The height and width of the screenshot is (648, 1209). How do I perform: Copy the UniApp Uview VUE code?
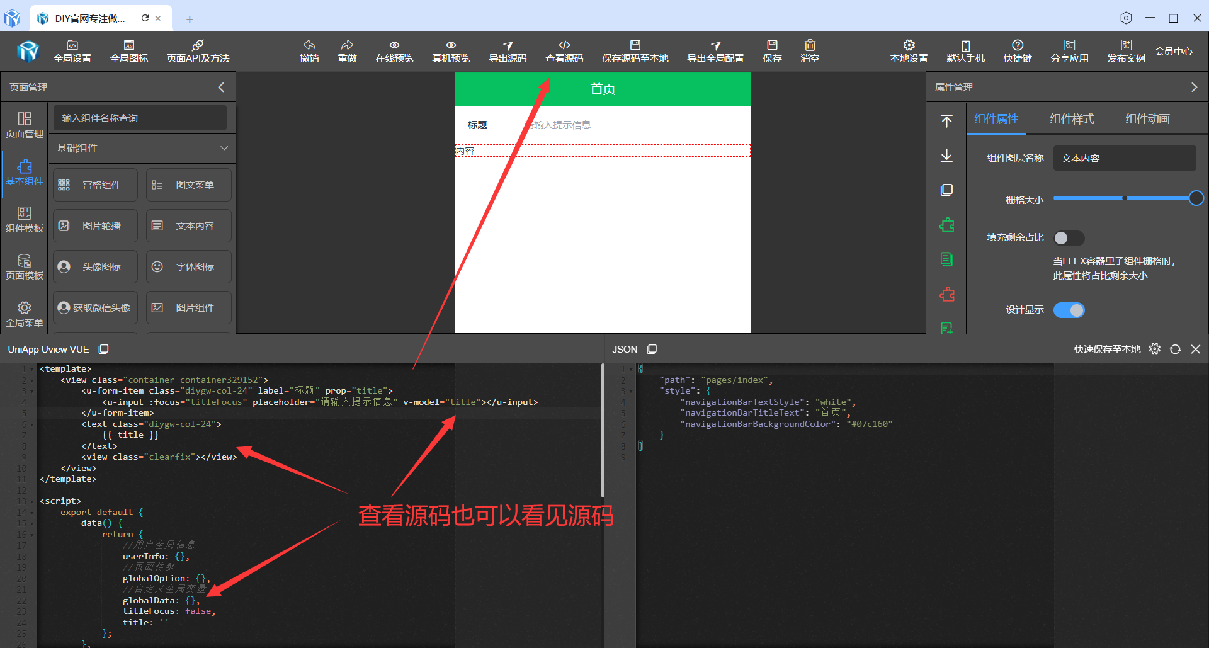pyautogui.click(x=103, y=348)
